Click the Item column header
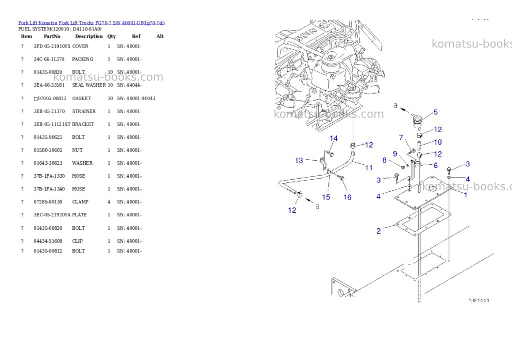512x363 pixels. (x=26, y=36)
